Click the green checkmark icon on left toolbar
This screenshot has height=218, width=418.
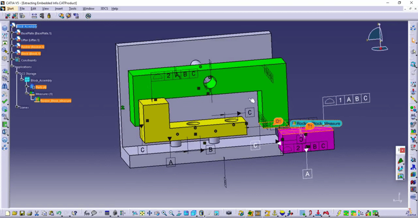point(4,101)
